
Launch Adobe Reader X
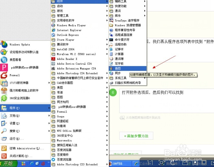80,59
